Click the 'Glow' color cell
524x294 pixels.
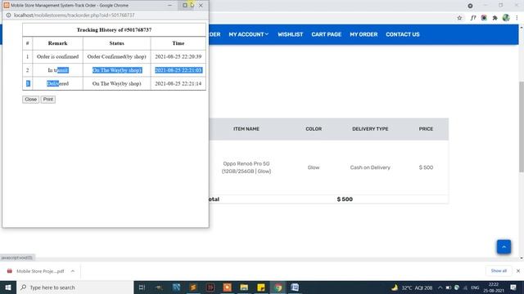click(x=314, y=167)
